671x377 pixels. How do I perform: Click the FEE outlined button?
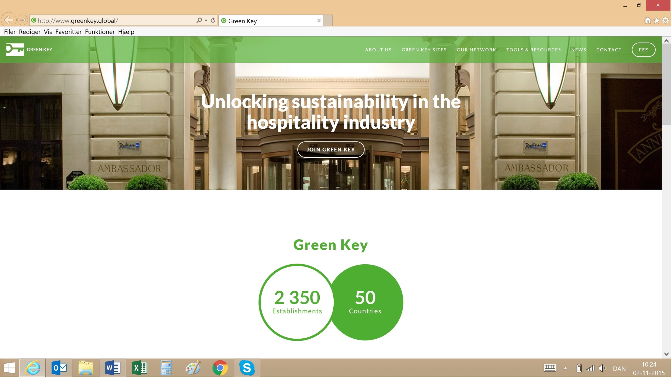[x=644, y=50]
